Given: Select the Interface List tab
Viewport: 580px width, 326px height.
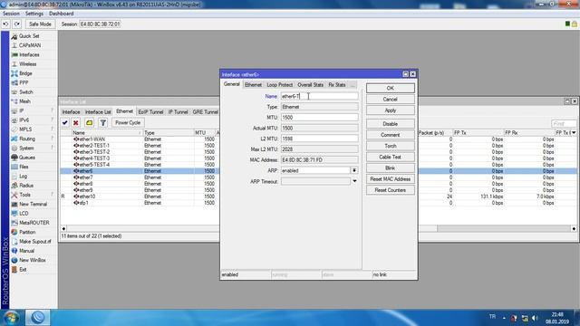Looking at the screenshot, I should [x=98, y=111].
